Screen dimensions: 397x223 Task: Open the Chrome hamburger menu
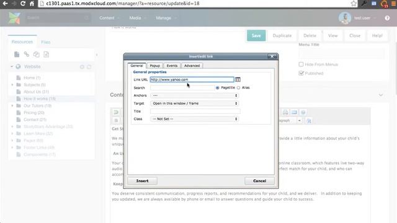click(394, 4)
